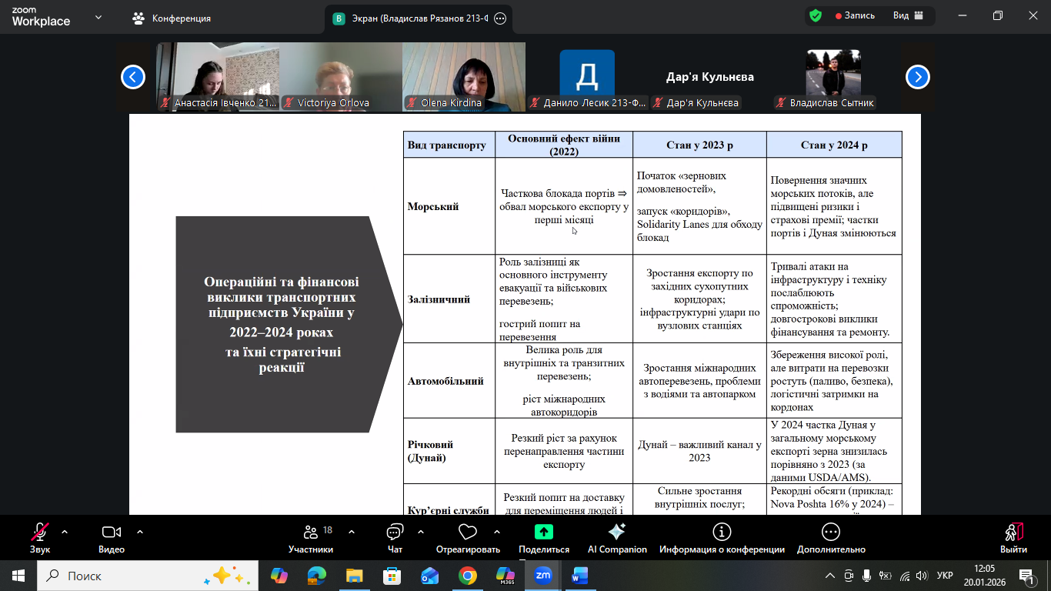Select Olena Kirdina's video thumbnail
Viewport: 1051px width, 591px height.
point(464,77)
